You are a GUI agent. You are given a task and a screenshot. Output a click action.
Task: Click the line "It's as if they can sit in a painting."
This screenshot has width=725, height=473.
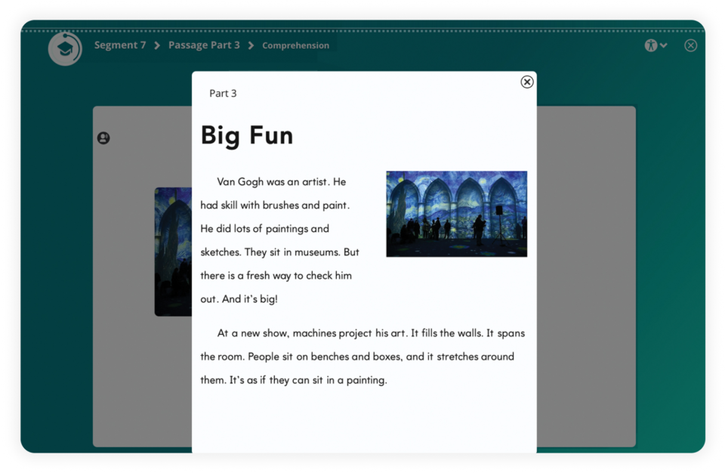pyautogui.click(x=308, y=380)
